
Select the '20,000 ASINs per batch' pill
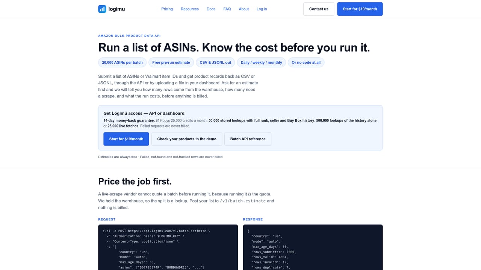pos(123,62)
